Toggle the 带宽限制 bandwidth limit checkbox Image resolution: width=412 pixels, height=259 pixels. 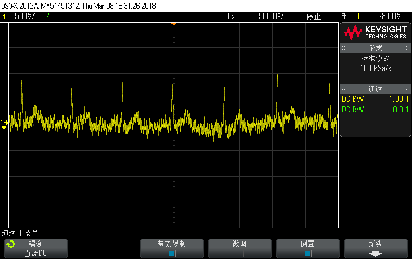click(171, 253)
